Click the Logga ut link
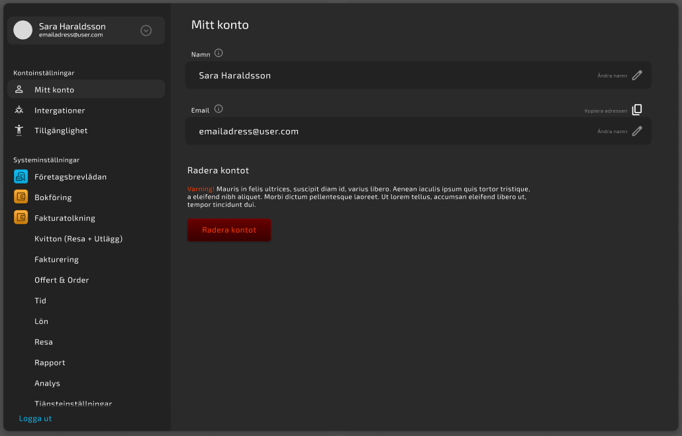This screenshot has height=436, width=682. coord(35,419)
